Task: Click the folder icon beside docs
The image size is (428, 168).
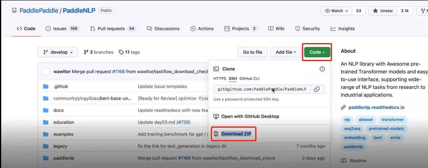Action: (46, 110)
